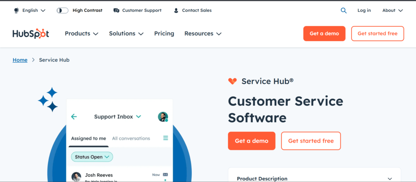Open the Customer Support link
The width and height of the screenshot is (416, 182).
tap(142, 11)
